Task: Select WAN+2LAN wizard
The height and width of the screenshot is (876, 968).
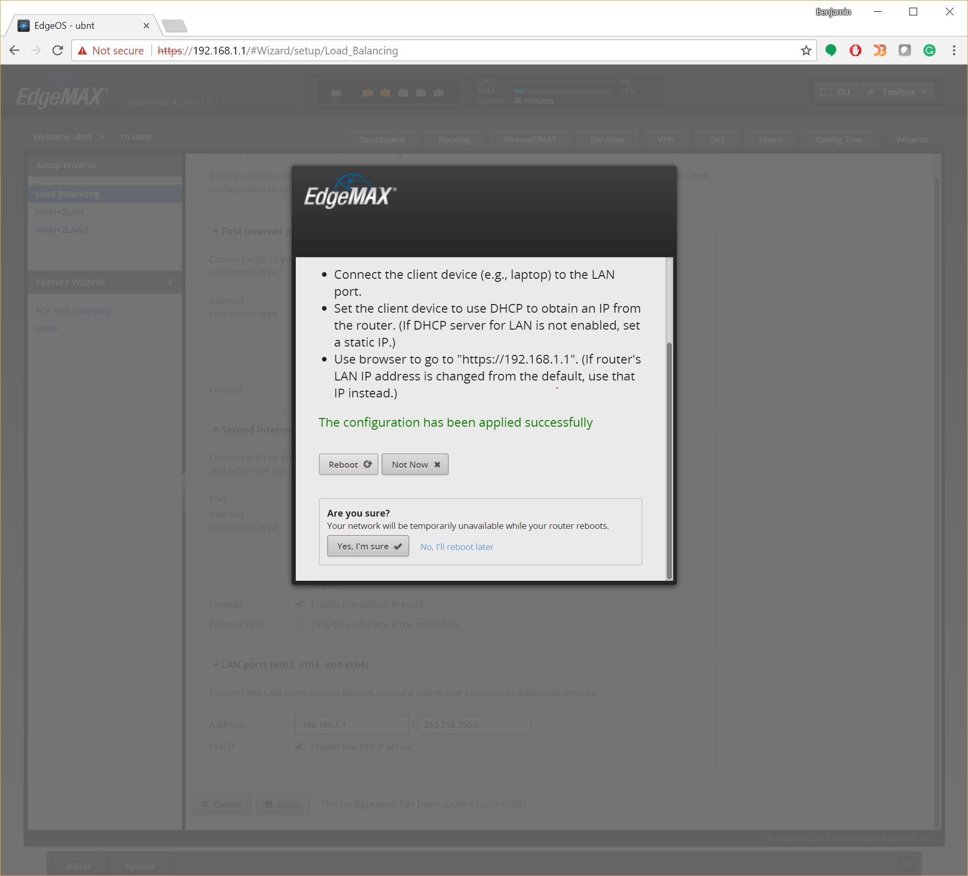Action: 59,212
